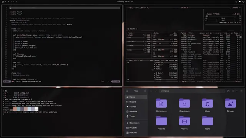
Task: Open the Pictures folder icon in grid
Action: pos(231,105)
